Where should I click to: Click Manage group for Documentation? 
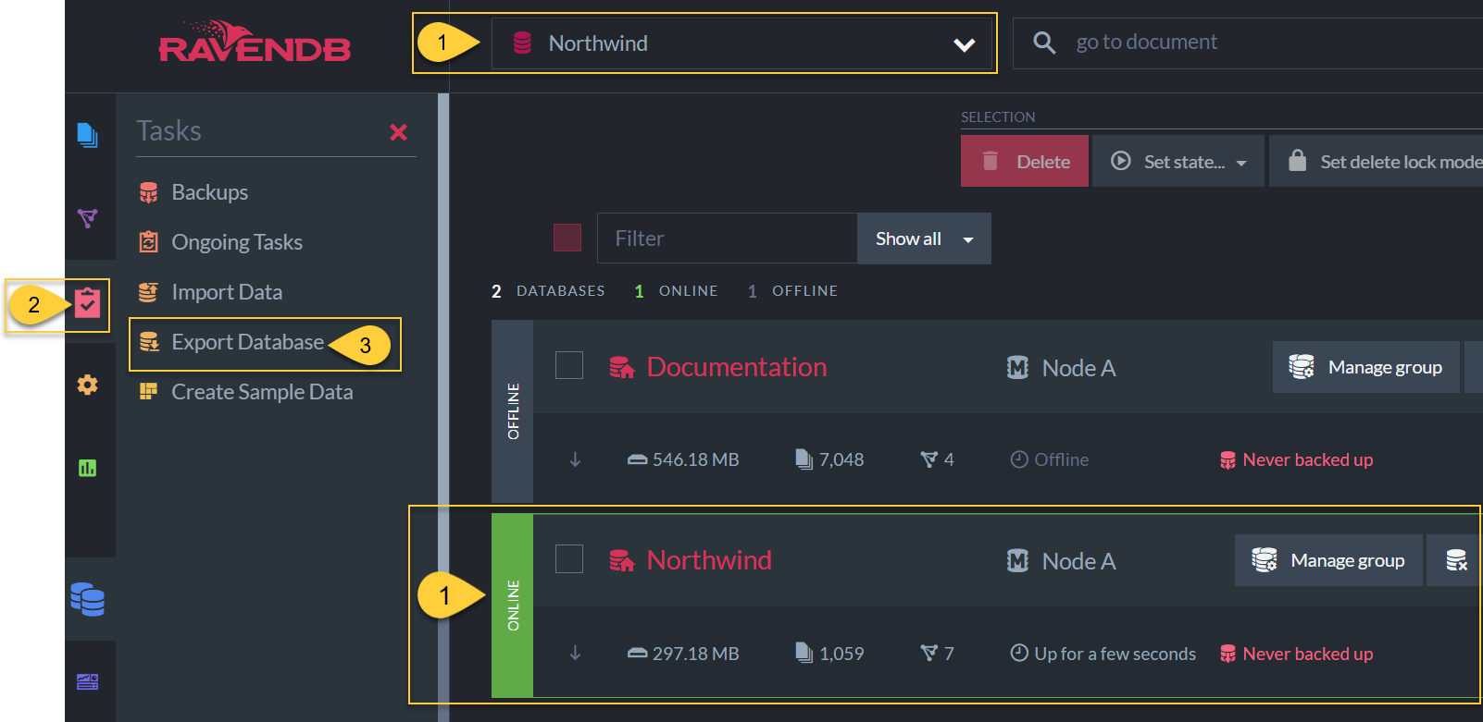[1366, 367]
